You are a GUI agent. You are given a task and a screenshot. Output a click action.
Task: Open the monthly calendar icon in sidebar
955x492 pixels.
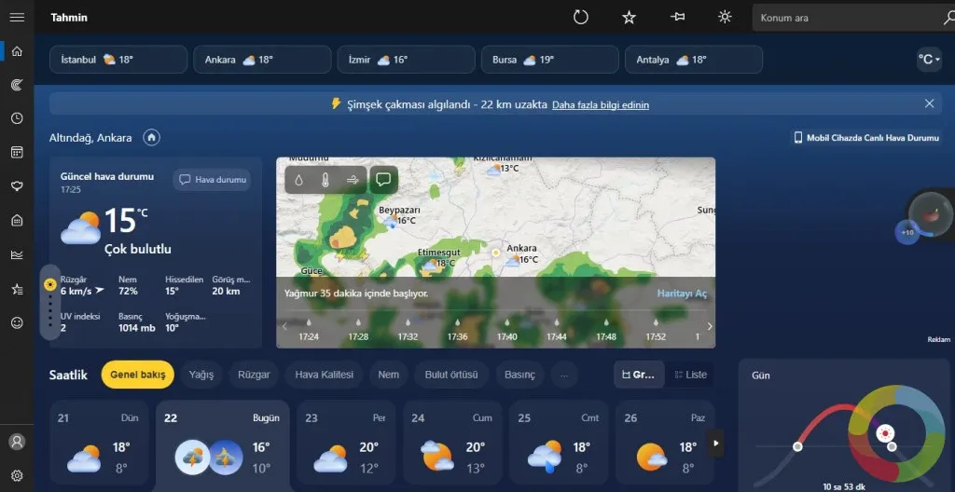(x=17, y=152)
